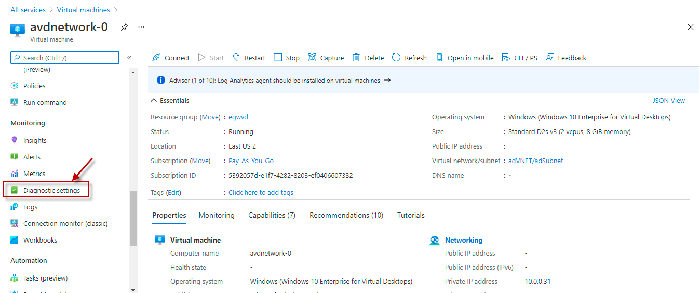Click the Edit tags link
The height and width of the screenshot is (293, 700).
tap(173, 193)
